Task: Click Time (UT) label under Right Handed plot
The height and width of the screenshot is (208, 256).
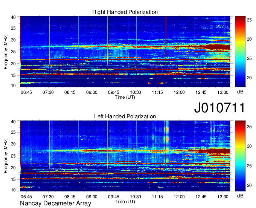Action: click(x=125, y=97)
